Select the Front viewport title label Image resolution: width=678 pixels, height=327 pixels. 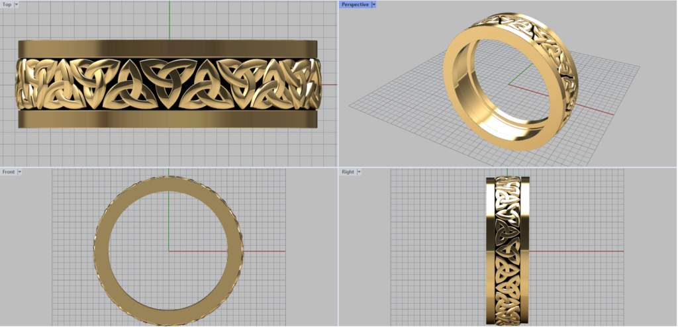[8, 171]
